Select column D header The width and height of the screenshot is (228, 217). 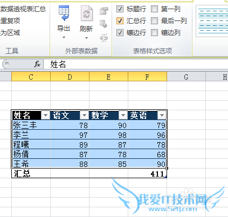[70, 76]
